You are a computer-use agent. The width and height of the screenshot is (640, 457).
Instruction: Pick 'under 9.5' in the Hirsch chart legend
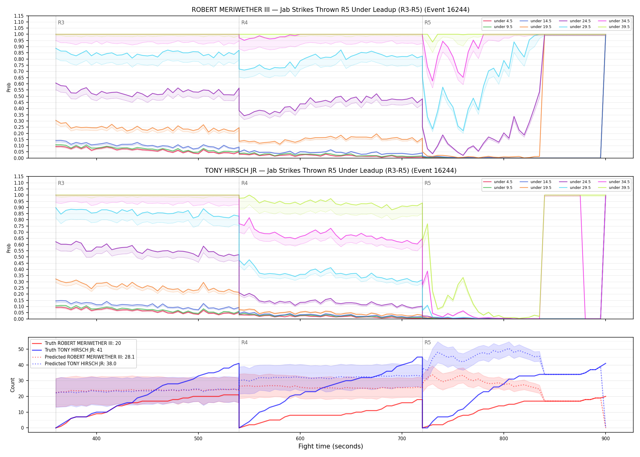[498, 188]
